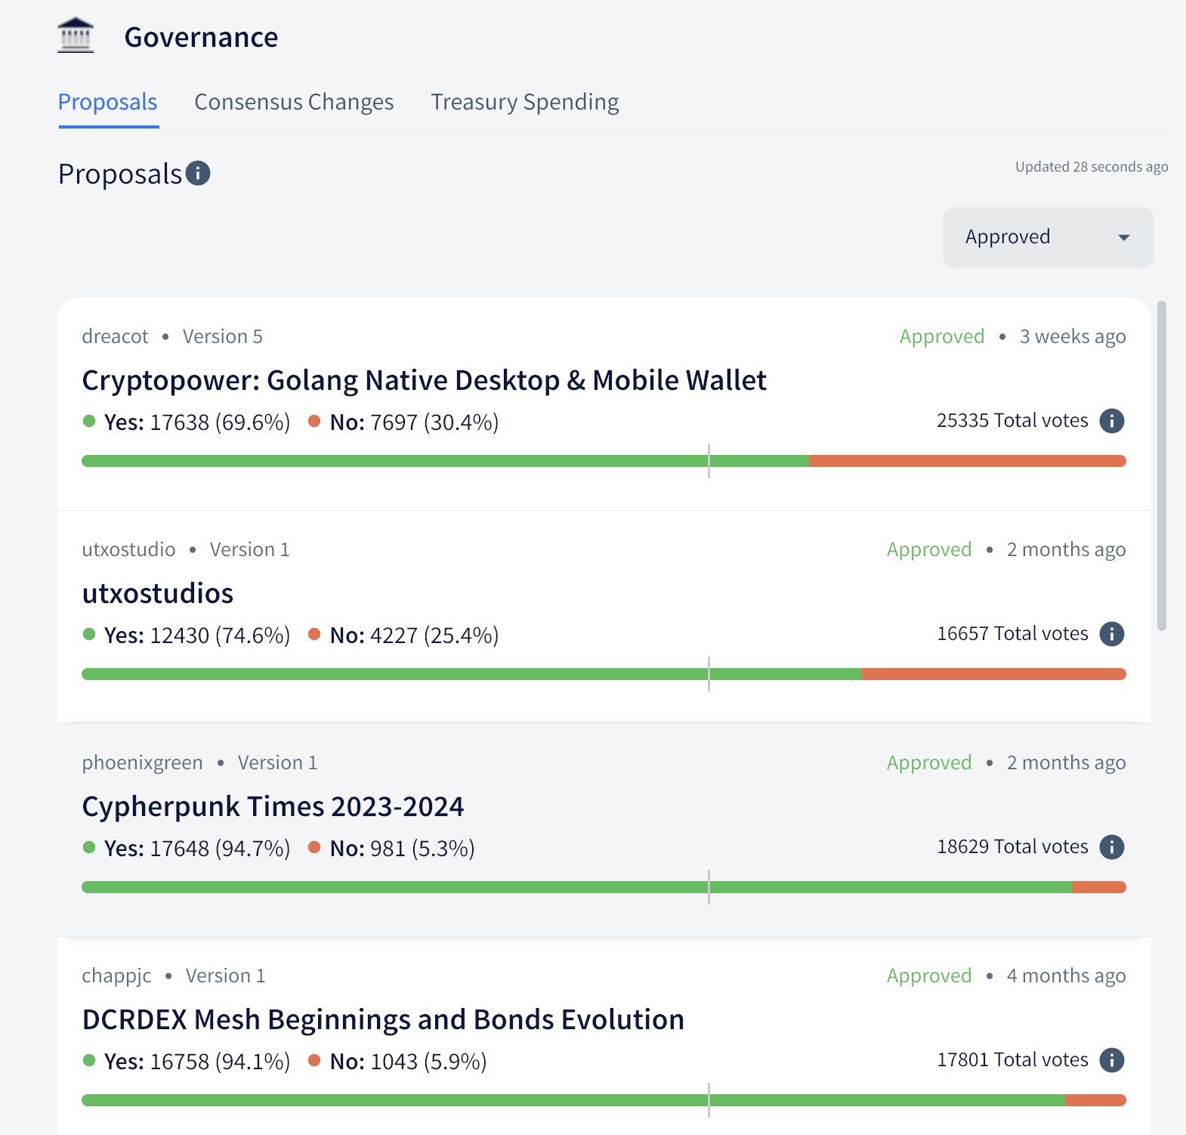
Task: Click the proposals list vertical scrollbar
Action: (x=1162, y=465)
